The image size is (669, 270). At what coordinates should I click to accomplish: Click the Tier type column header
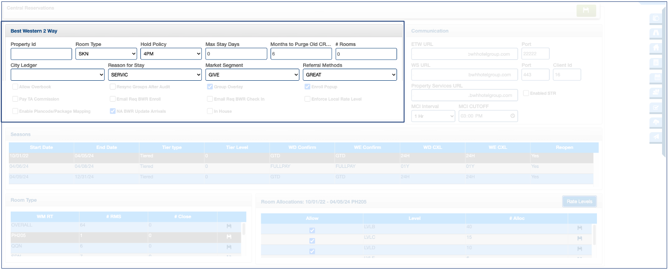(x=171, y=148)
